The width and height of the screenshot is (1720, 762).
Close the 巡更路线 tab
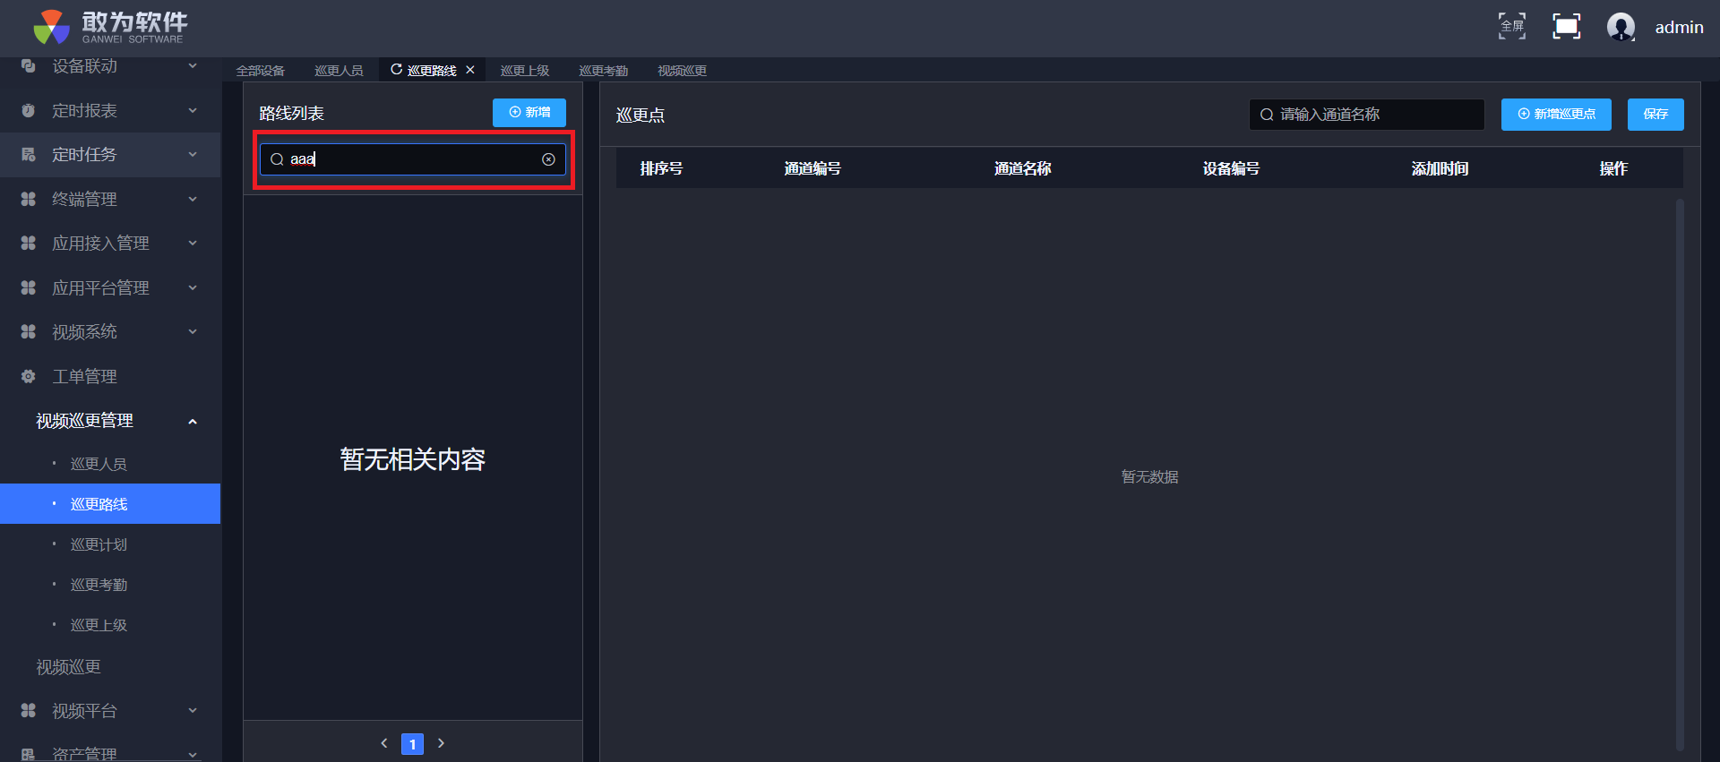click(x=470, y=70)
